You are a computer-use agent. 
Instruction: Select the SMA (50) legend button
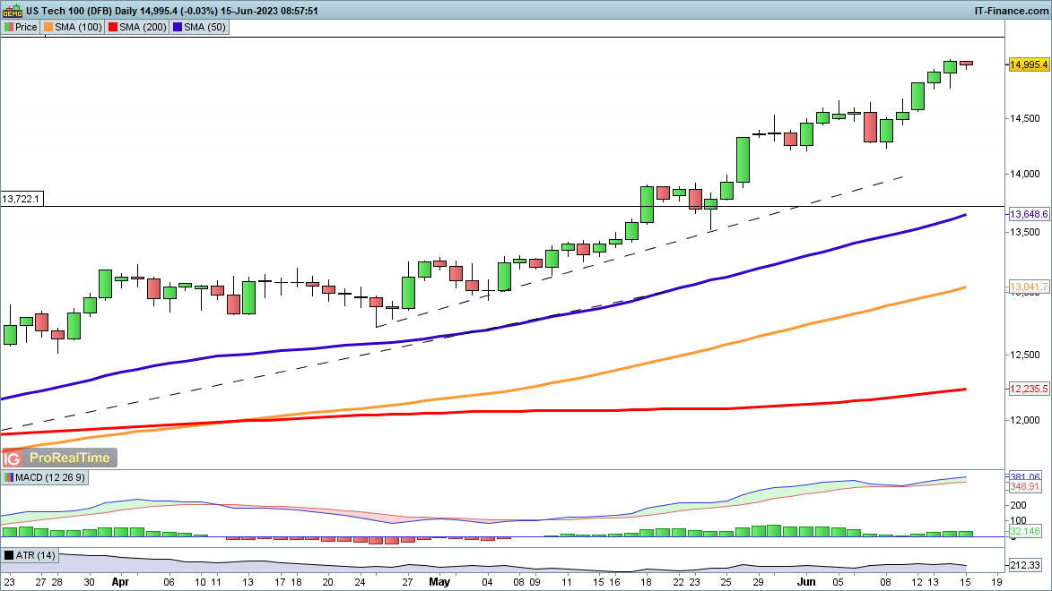pyautogui.click(x=199, y=28)
